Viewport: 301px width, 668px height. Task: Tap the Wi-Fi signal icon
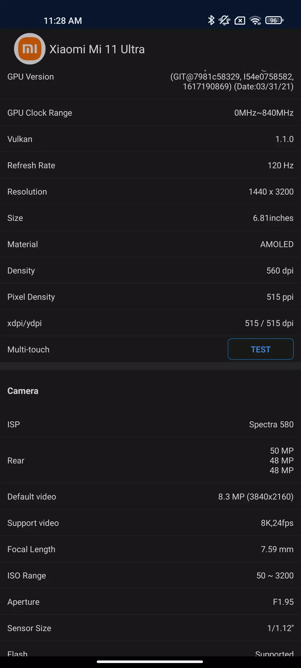pos(255,21)
